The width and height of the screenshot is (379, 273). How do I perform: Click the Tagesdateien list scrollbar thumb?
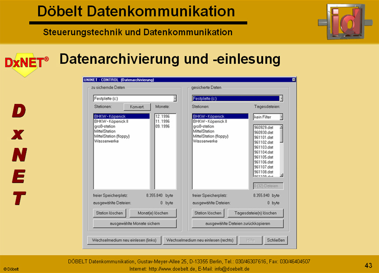tap(281, 136)
